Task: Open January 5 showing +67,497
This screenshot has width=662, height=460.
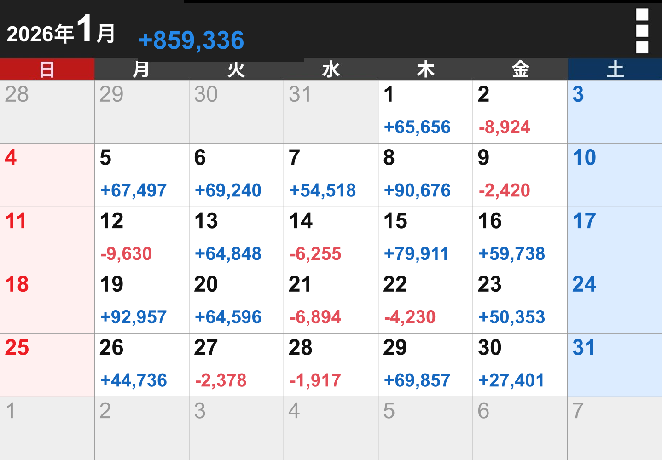Action: coord(142,175)
